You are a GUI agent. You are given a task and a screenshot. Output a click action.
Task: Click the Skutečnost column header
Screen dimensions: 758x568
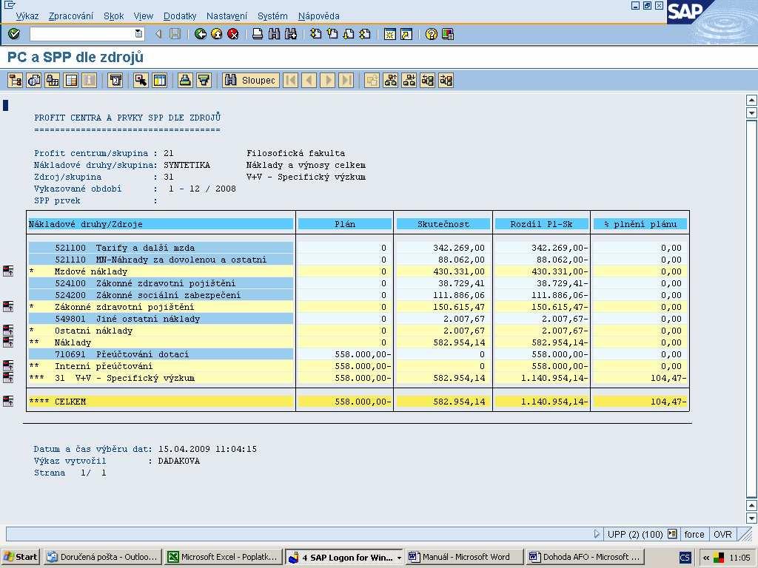tap(443, 224)
